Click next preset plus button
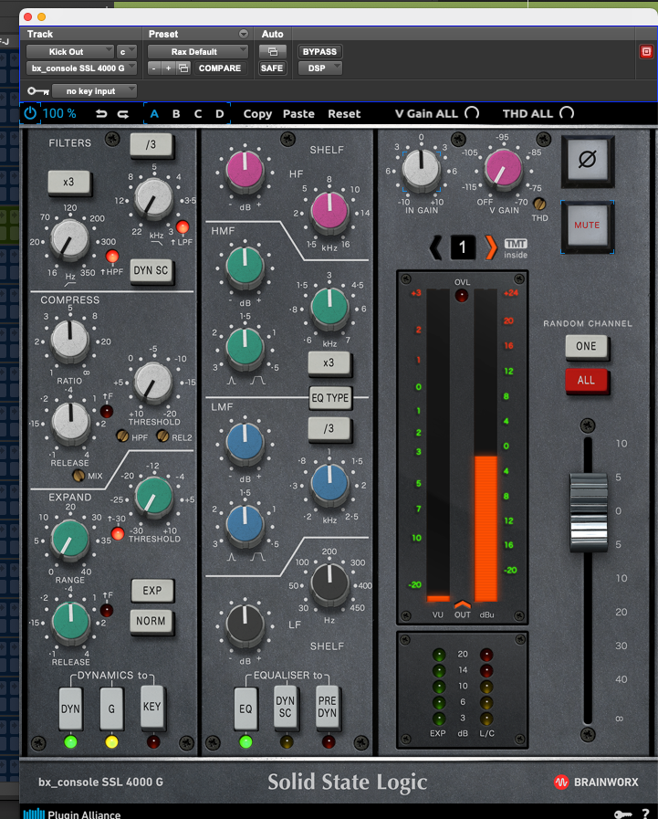 (168, 68)
